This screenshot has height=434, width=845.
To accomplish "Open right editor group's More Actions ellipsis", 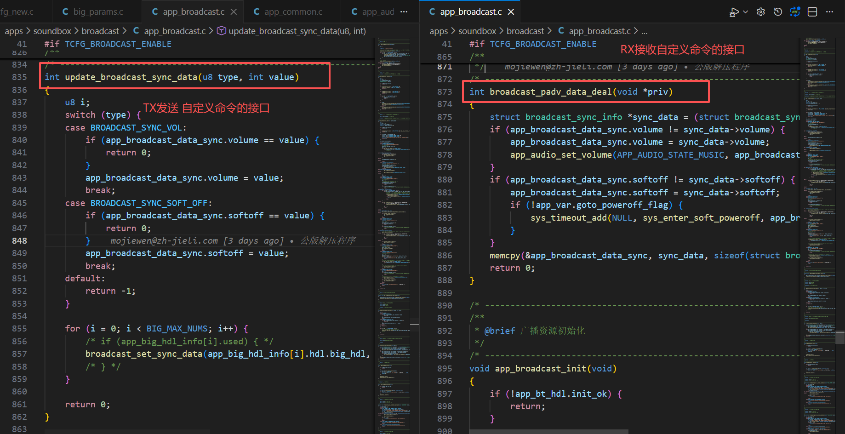I will pyautogui.click(x=829, y=12).
